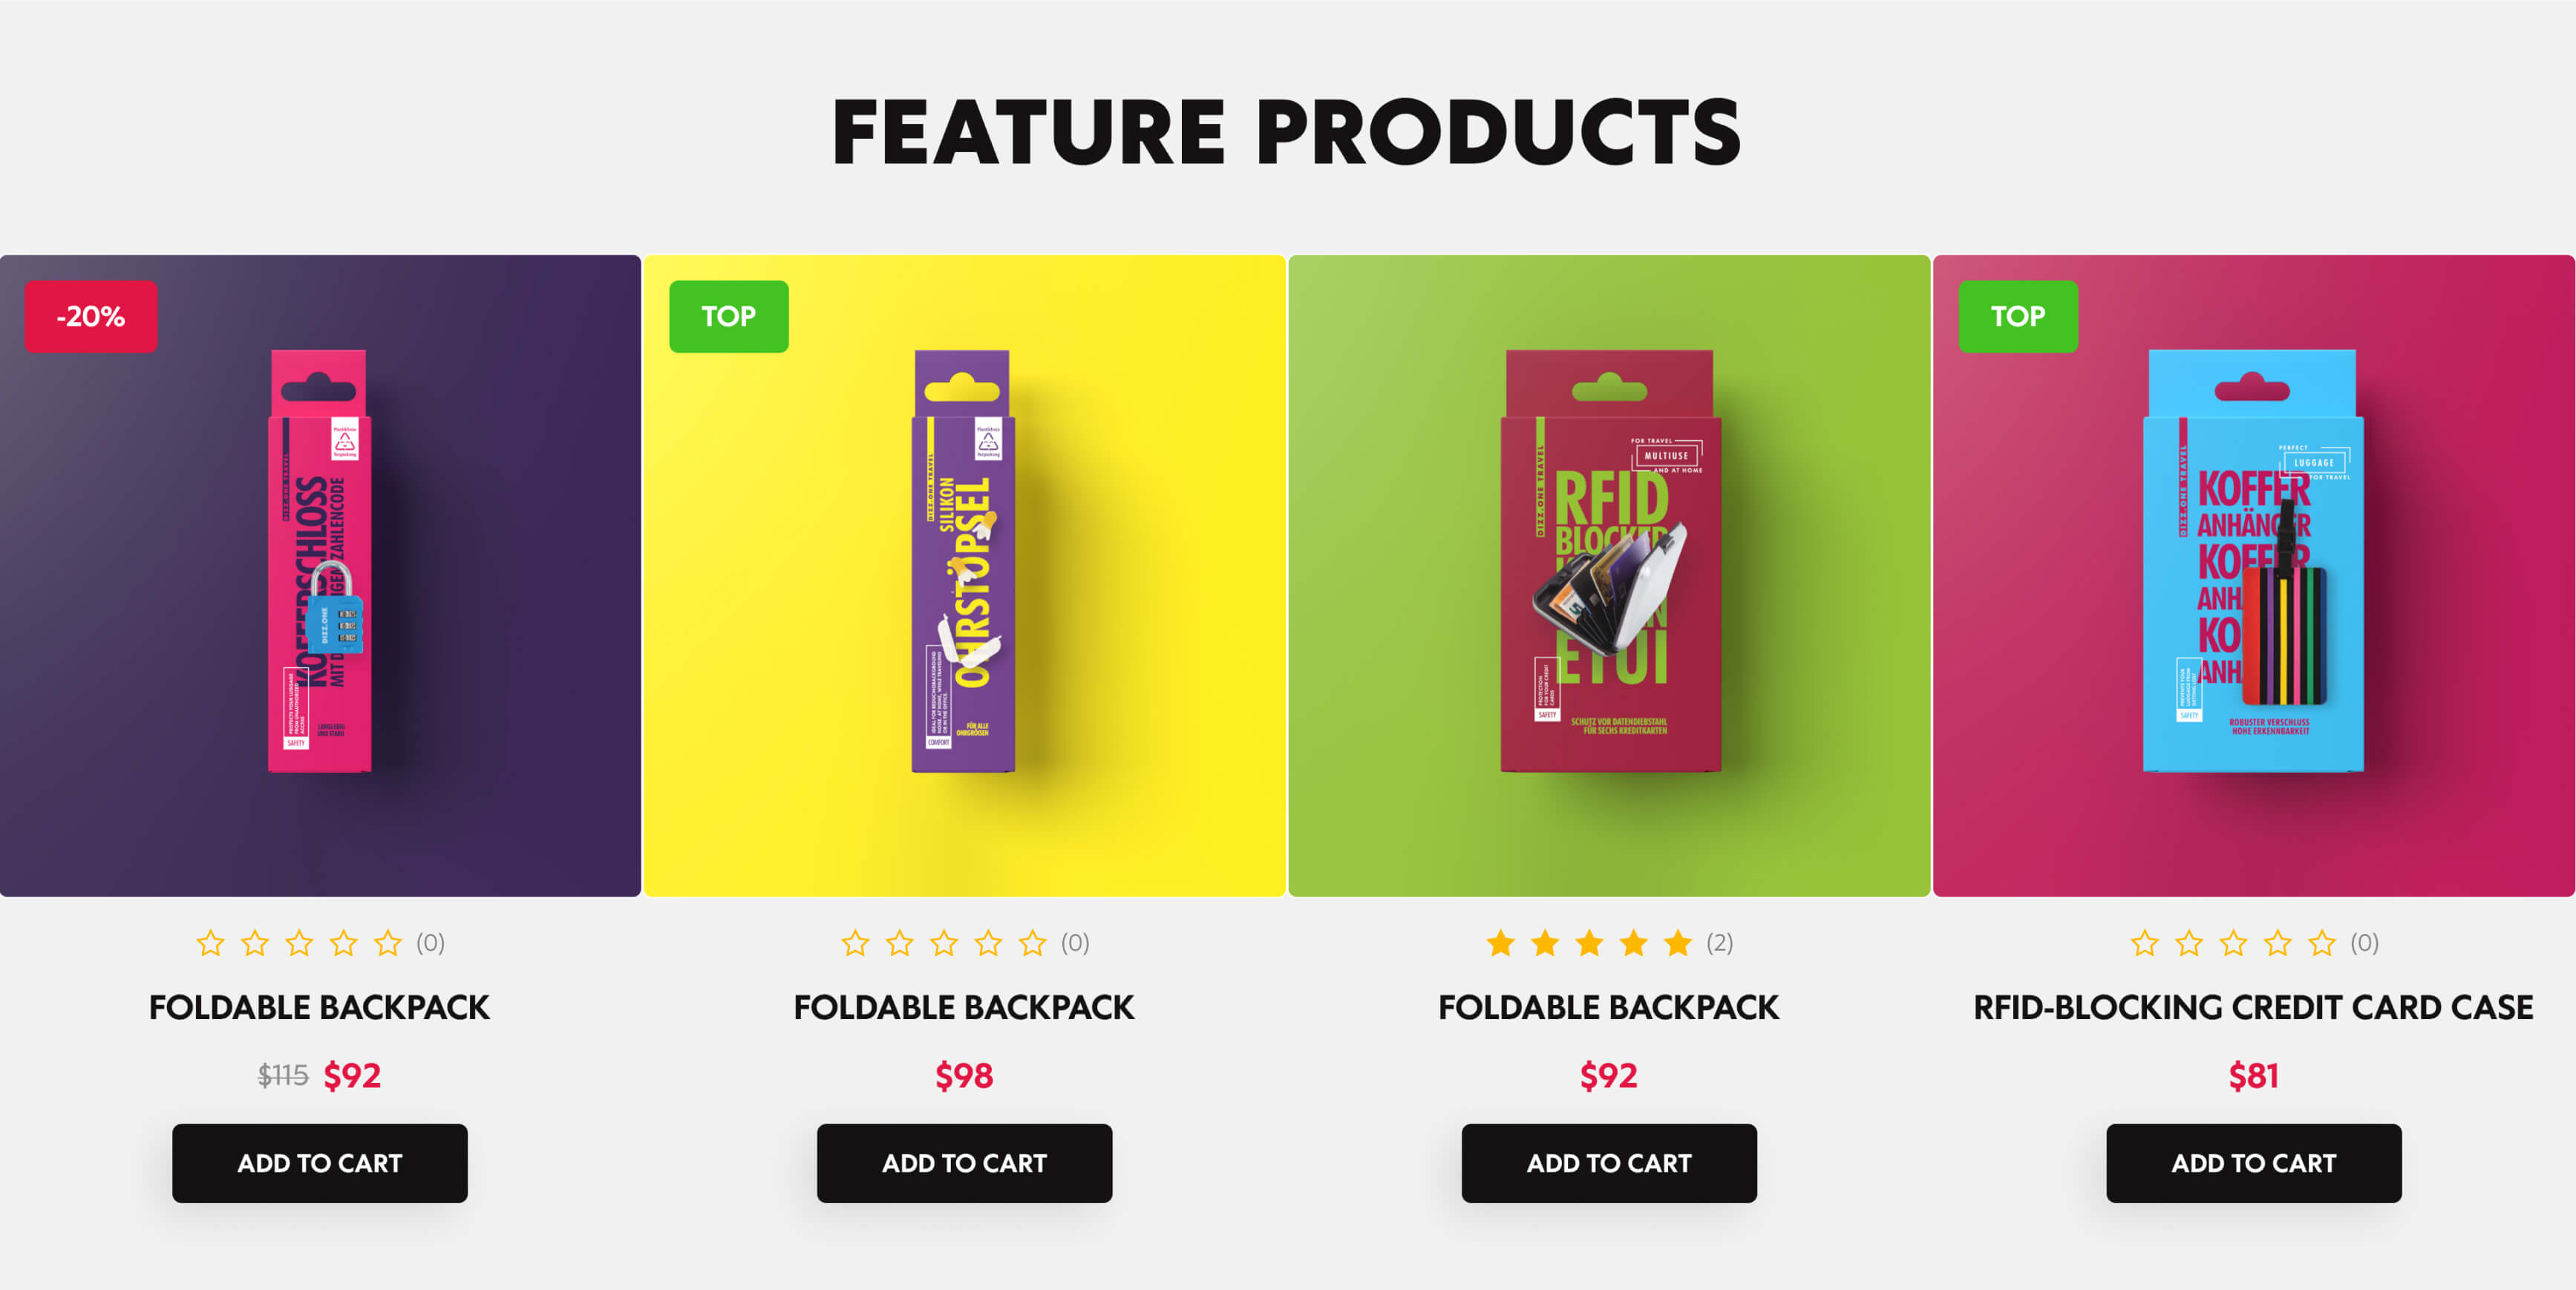Viewport: 2576px width, 1290px height.
Task: Click the fifth filled star under the RFID product
Action: click(1678, 943)
